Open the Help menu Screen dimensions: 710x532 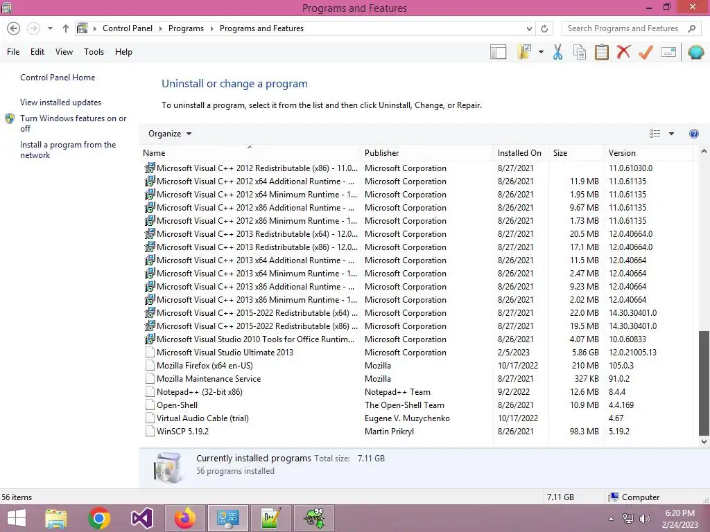pyautogui.click(x=123, y=52)
